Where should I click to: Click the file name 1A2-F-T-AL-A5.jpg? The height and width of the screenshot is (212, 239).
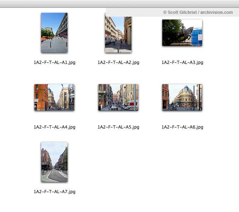tap(118, 127)
